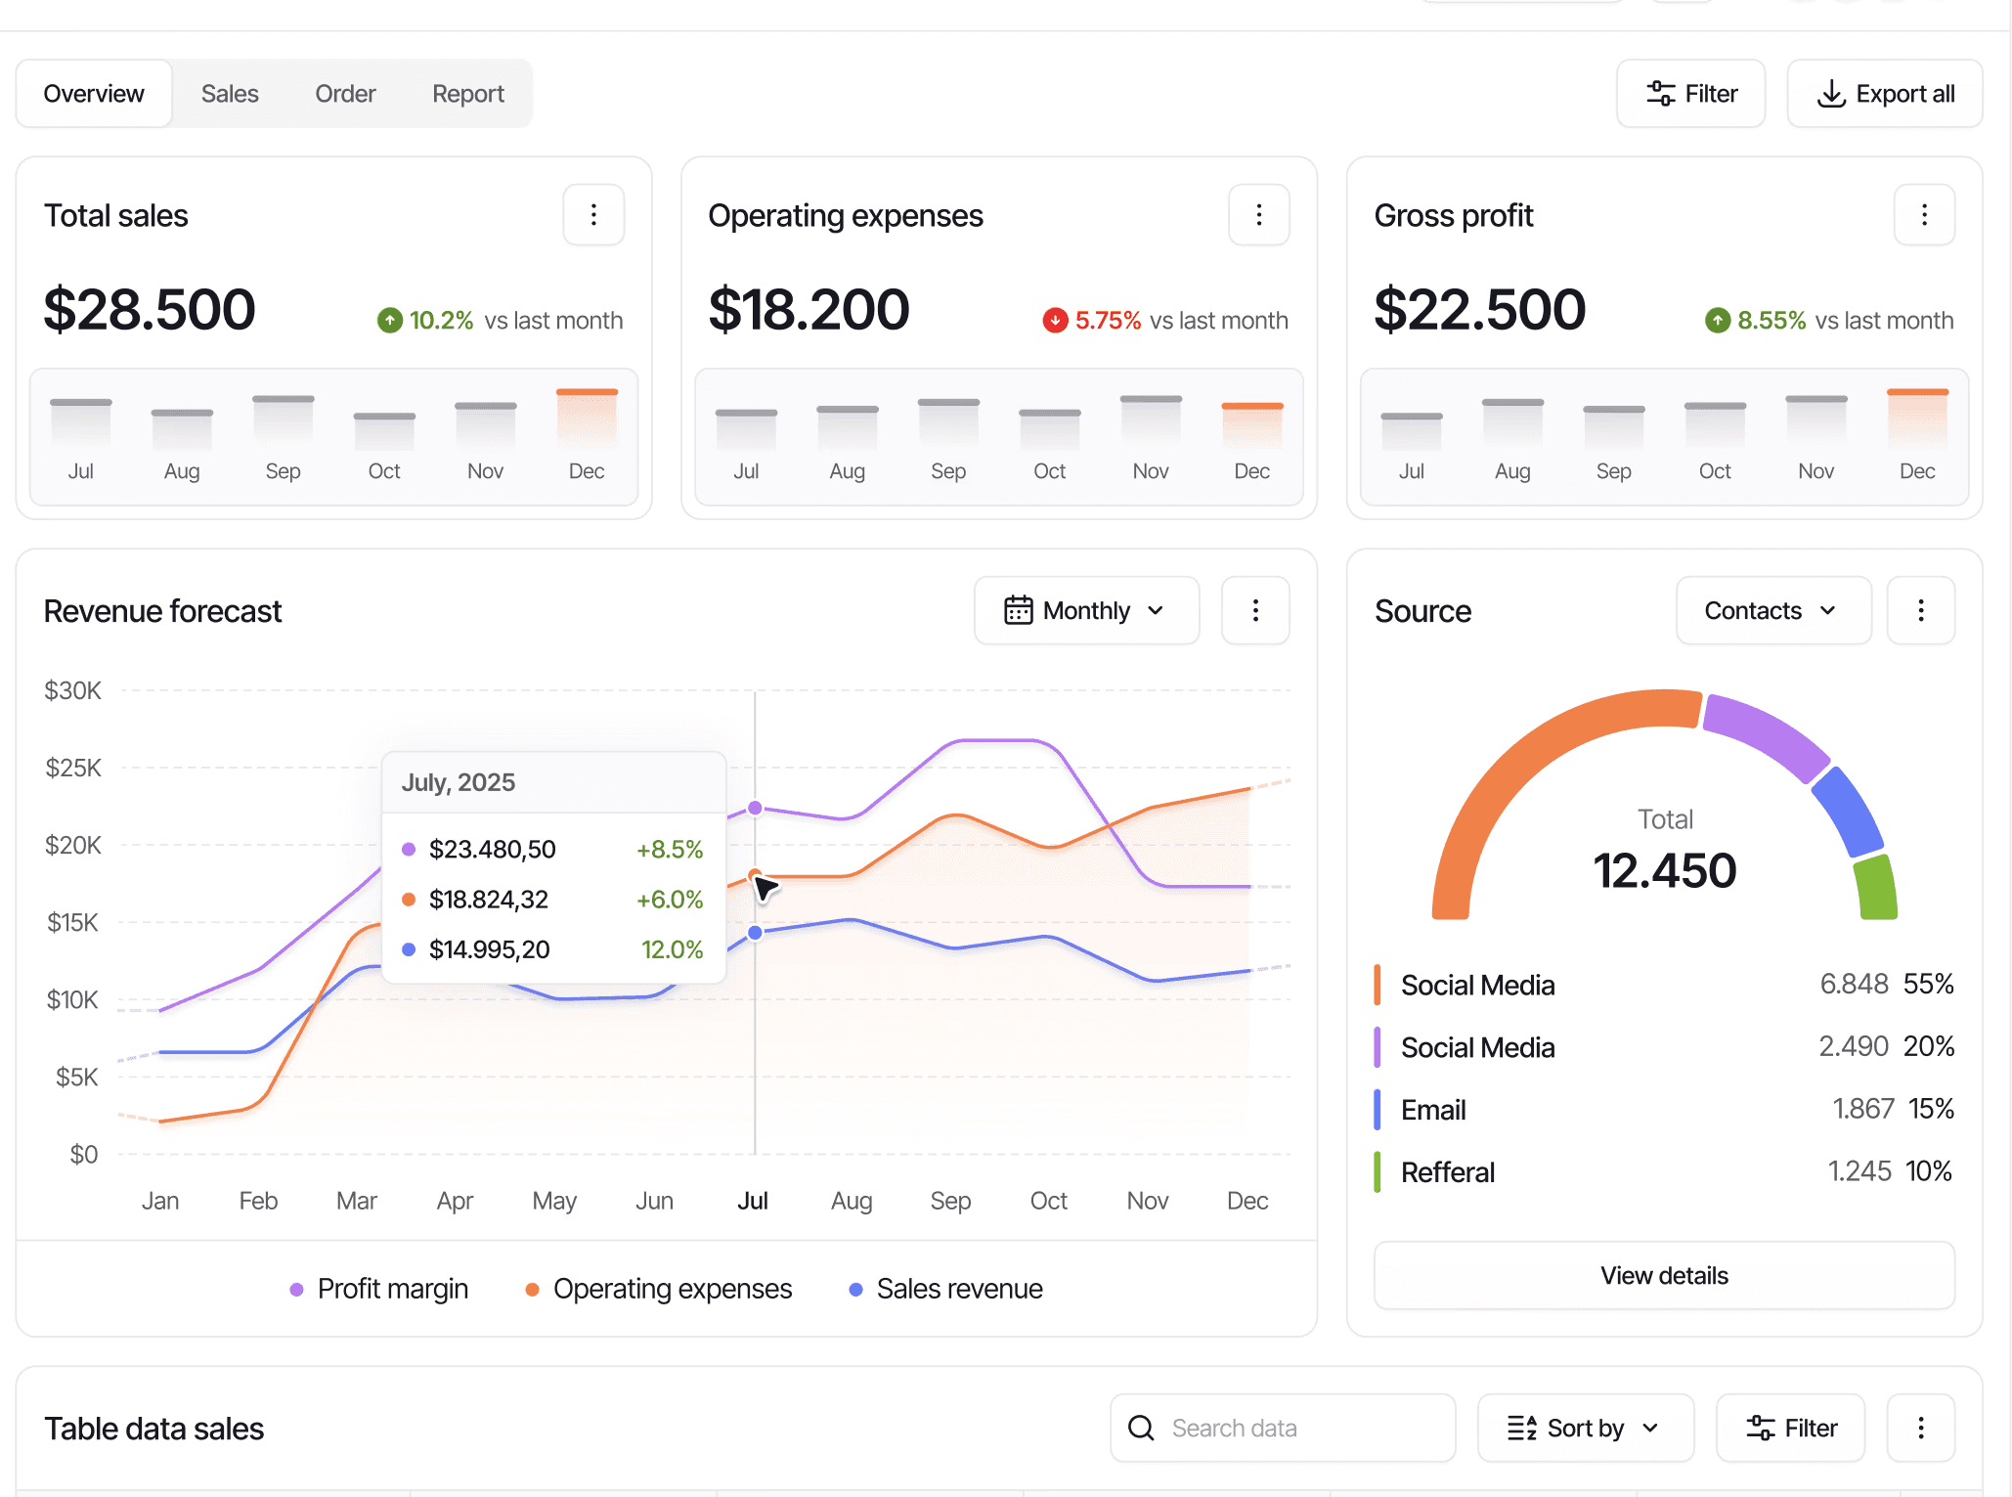Switch to the Sales tab
Image resolution: width=2012 pixels, height=1497 pixels.
tap(230, 94)
